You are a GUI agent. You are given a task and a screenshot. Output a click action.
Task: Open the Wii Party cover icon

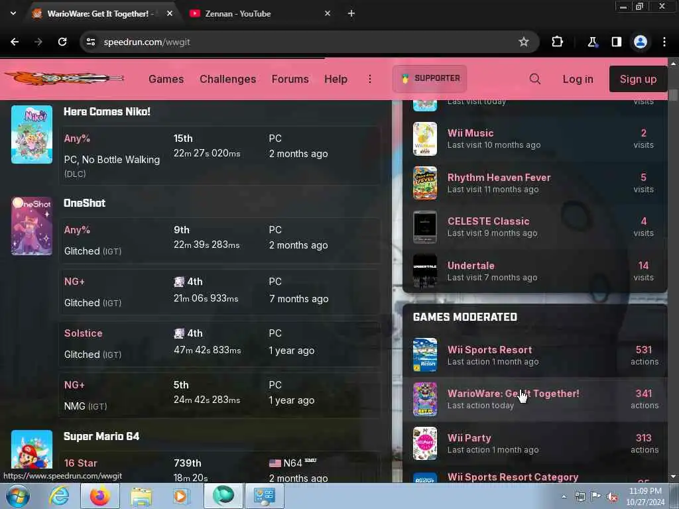(425, 443)
